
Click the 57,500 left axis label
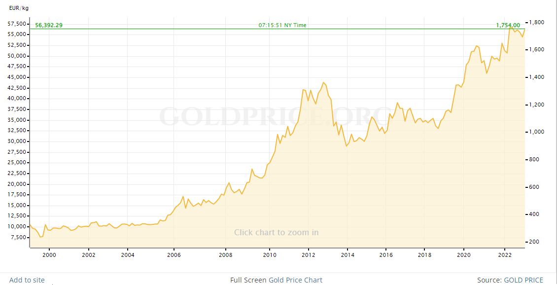pyautogui.click(x=18, y=24)
